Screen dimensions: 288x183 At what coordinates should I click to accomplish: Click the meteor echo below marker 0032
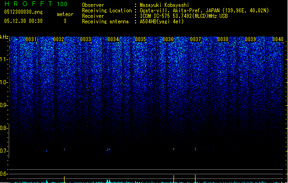(64, 149)
